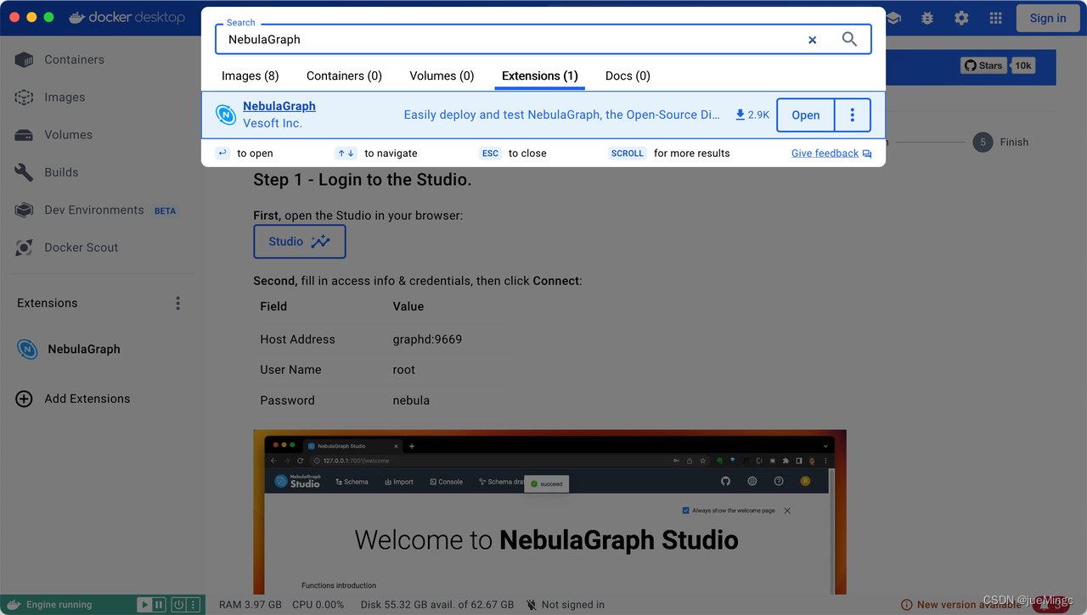
Task: Open engine three-dot menu in status bar
Action: click(193, 605)
